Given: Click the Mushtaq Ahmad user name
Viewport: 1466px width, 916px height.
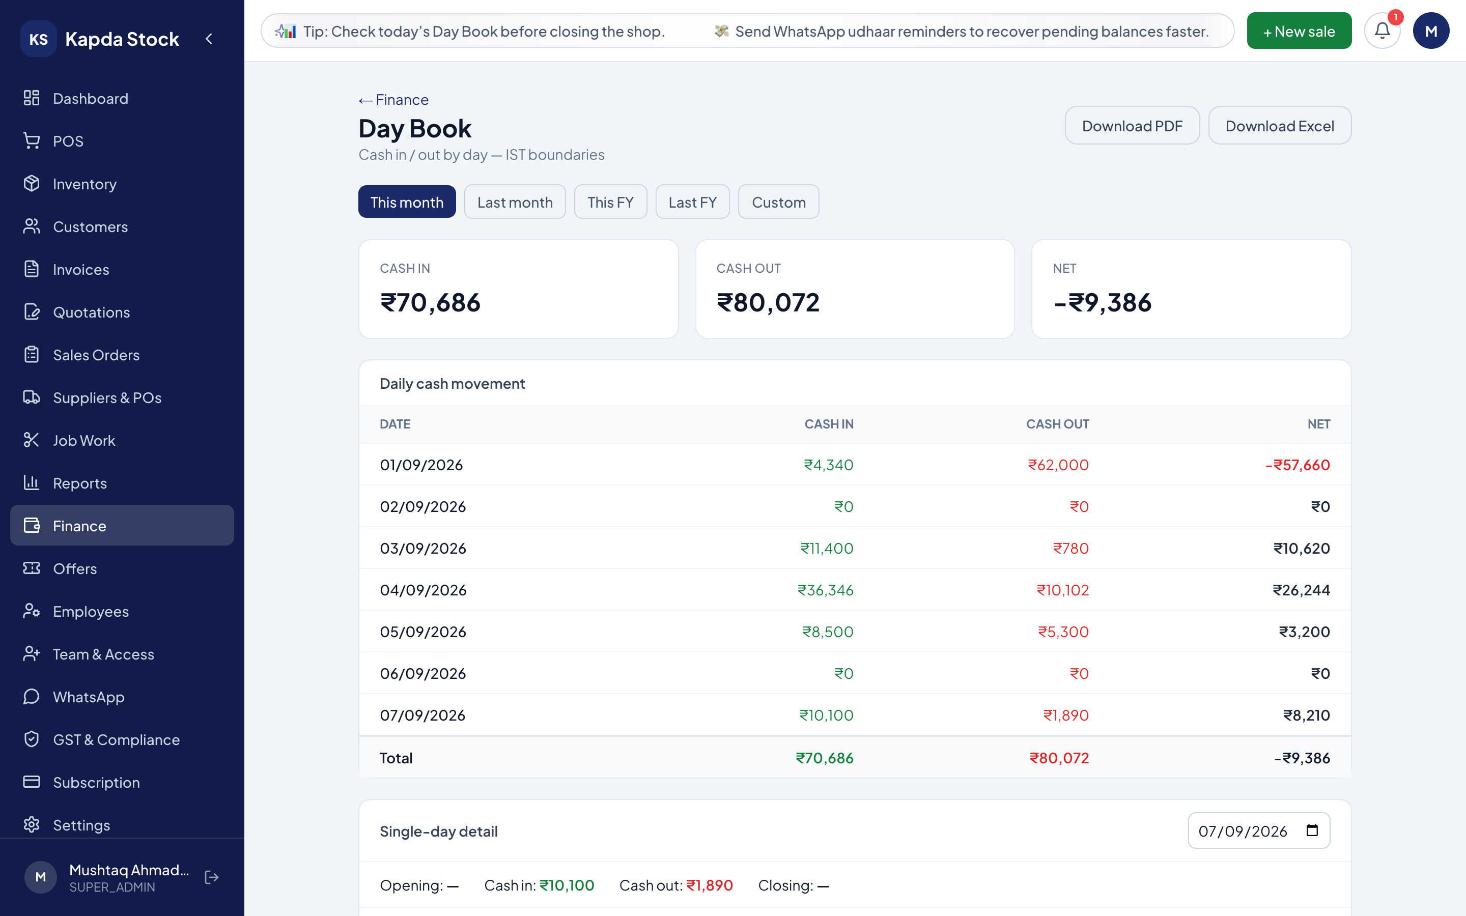Looking at the screenshot, I should pyautogui.click(x=129, y=870).
